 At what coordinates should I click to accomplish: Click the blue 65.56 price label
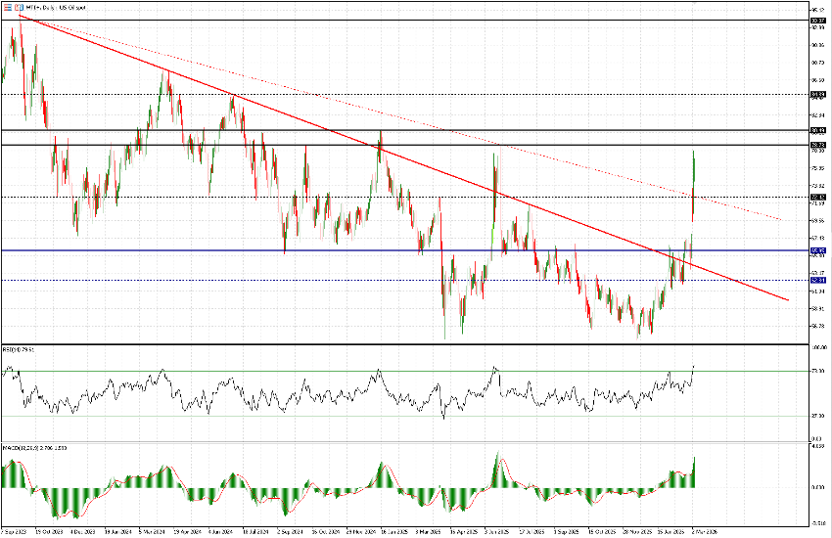[818, 250]
